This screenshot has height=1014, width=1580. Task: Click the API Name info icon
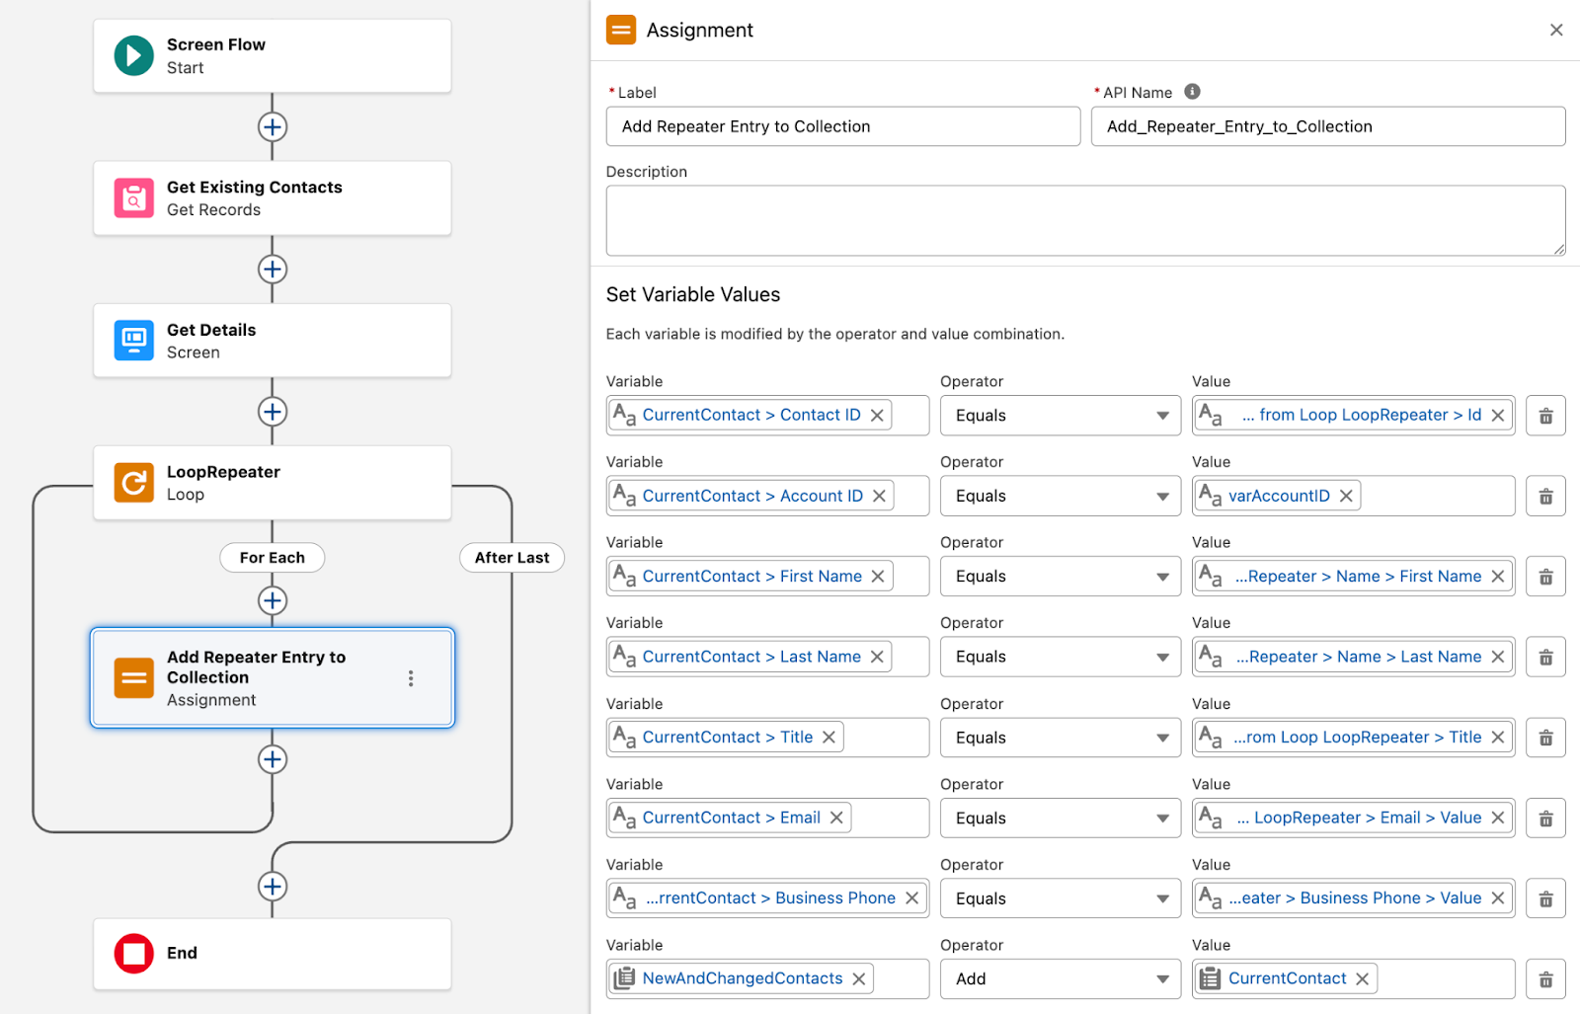(x=1192, y=92)
